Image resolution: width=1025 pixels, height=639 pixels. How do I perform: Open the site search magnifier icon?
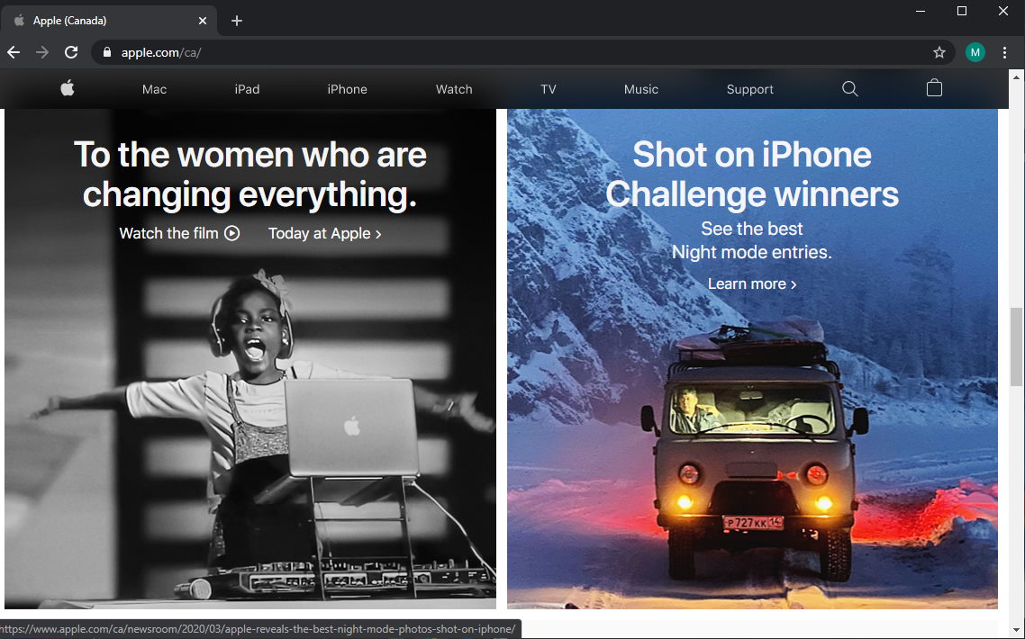[x=849, y=89]
